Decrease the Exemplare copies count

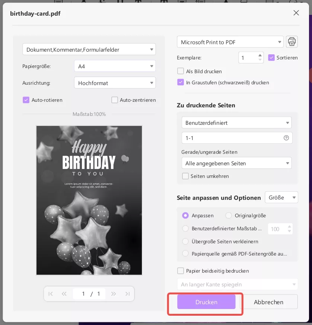260,60
